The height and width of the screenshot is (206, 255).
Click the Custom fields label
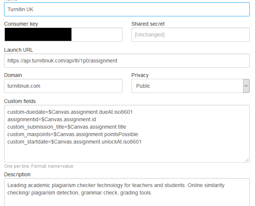click(20, 101)
